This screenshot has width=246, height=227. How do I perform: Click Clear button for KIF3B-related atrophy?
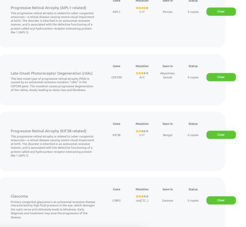click(221, 135)
